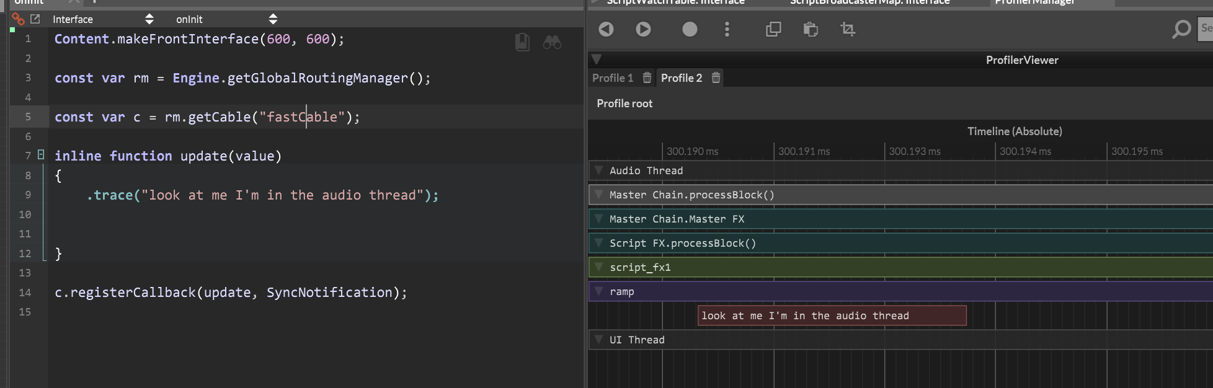Go forward with the right arrow button

[x=643, y=29]
